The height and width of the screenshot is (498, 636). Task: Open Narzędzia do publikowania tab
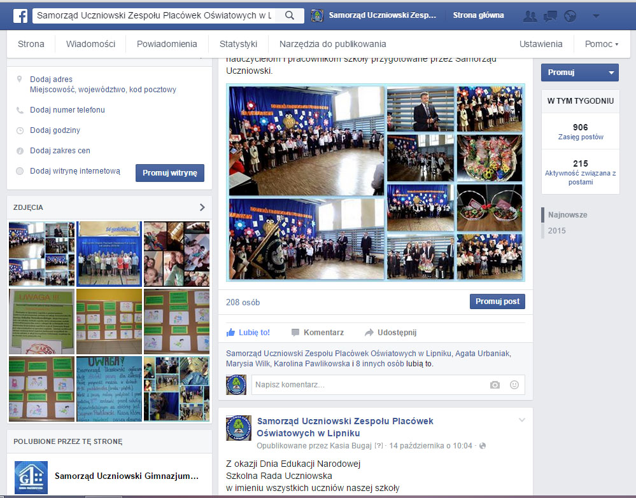(332, 45)
